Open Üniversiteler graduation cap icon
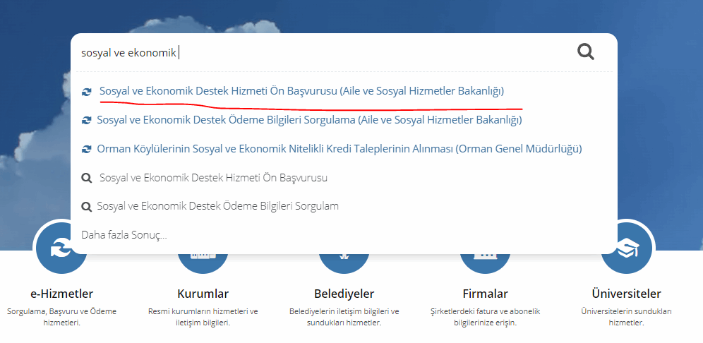The width and height of the screenshot is (703, 343). pyautogui.click(x=626, y=248)
